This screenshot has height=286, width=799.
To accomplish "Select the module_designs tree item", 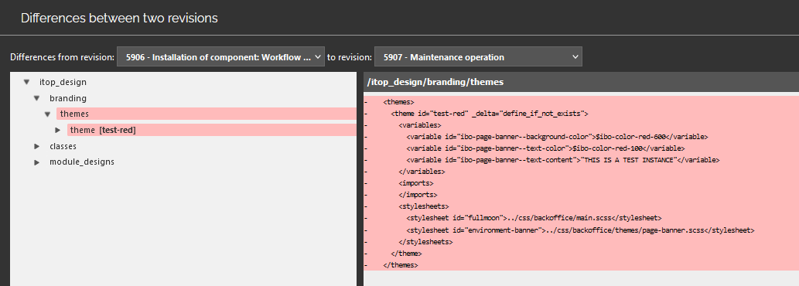I will pyautogui.click(x=81, y=162).
